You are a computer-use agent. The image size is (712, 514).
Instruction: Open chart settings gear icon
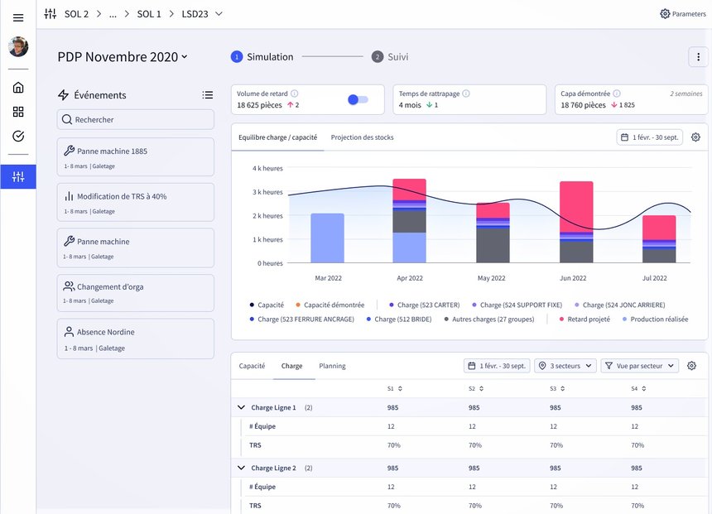pos(695,137)
